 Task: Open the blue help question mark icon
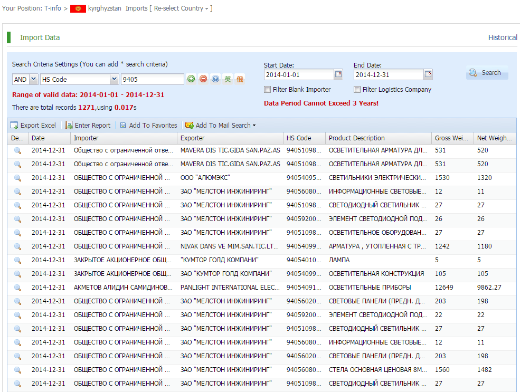point(215,79)
